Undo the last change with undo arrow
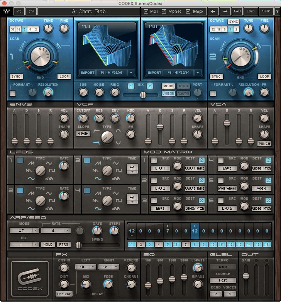The image size is (281, 302). [x=19, y=11]
